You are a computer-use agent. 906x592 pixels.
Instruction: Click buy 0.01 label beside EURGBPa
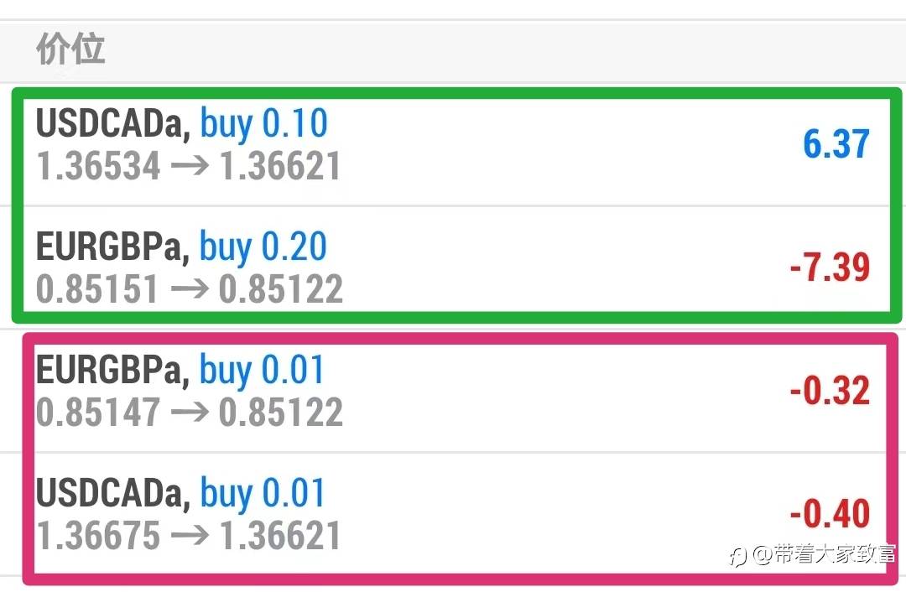point(262,371)
